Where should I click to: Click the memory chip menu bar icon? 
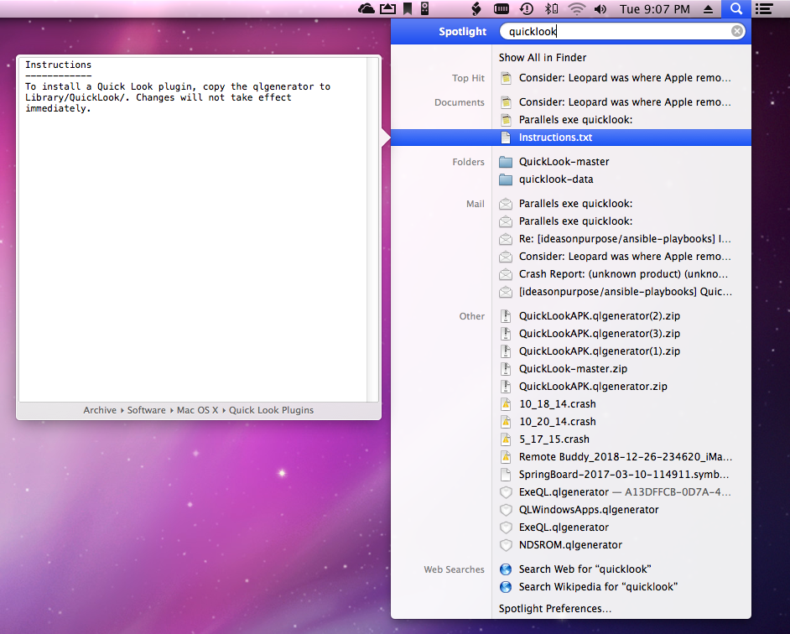pos(501,8)
